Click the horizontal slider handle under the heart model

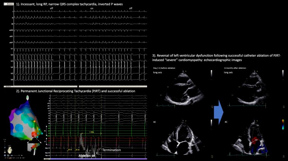point(12,155)
